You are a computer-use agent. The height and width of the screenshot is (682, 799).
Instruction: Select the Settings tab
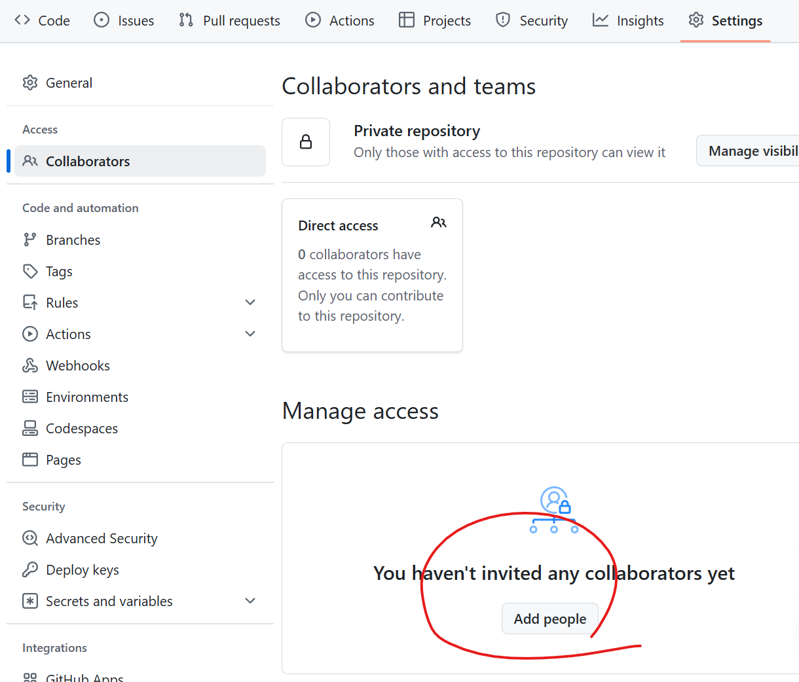pyautogui.click(x=725, y=20)
